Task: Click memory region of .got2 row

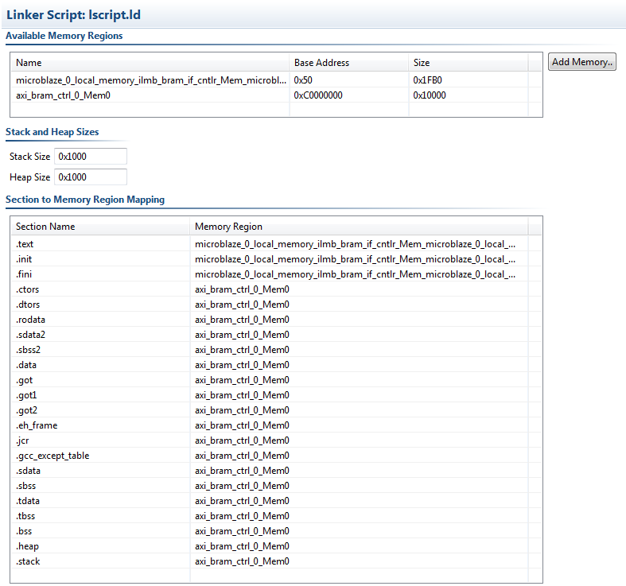Action: click(x=242, y=411)
